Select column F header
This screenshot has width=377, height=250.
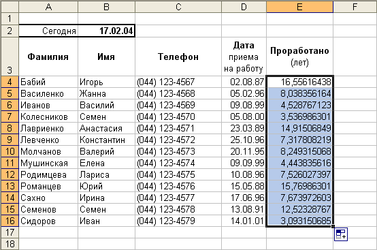click(355, 7)
